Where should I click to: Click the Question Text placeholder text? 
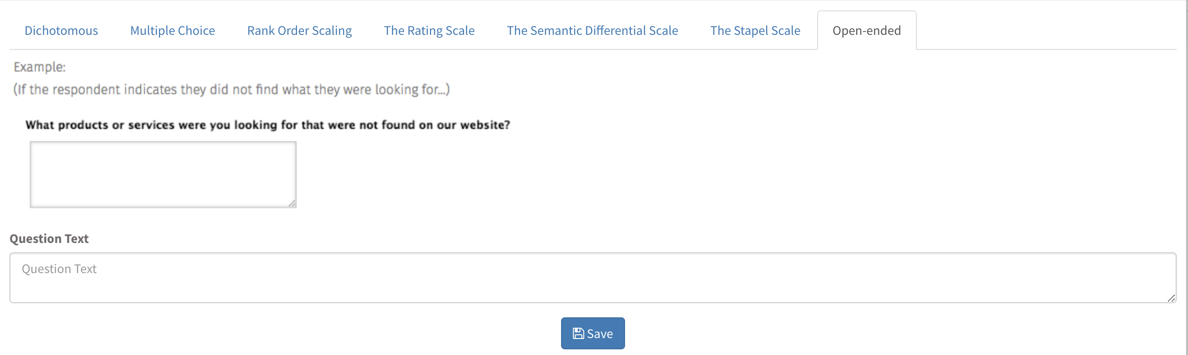click(x=59, y=269)
